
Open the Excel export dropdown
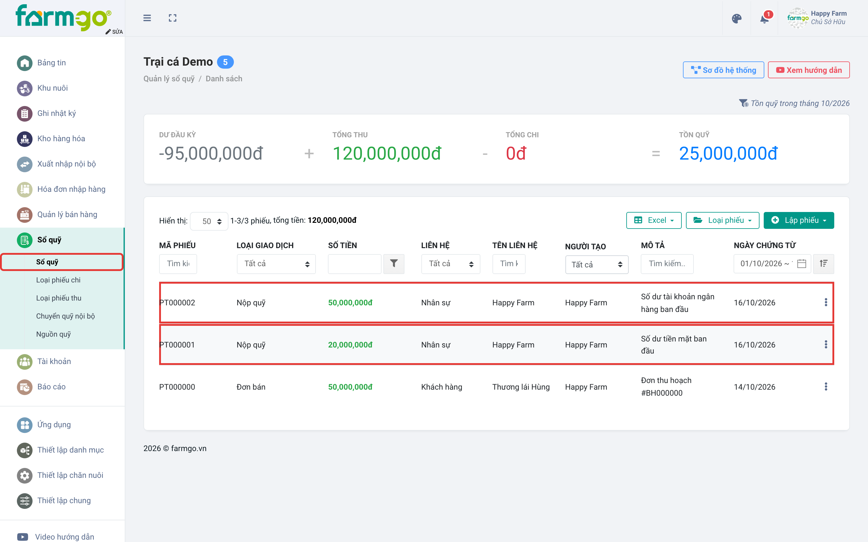point(653,220)
